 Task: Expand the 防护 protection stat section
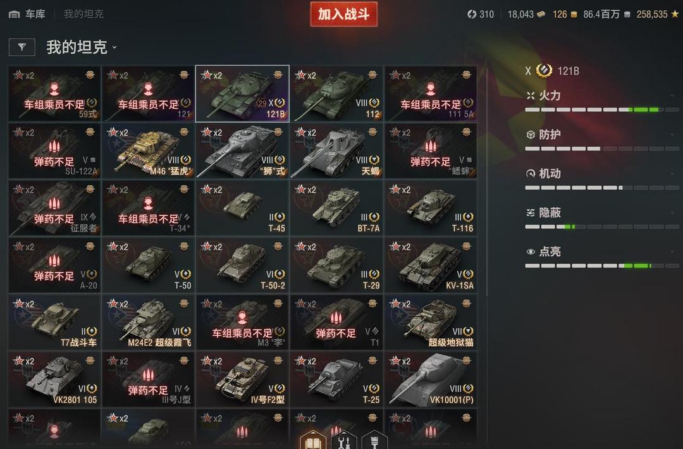(x=601, y=135)
